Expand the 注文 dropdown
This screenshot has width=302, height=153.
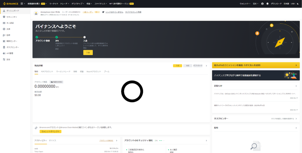point(256,4)
